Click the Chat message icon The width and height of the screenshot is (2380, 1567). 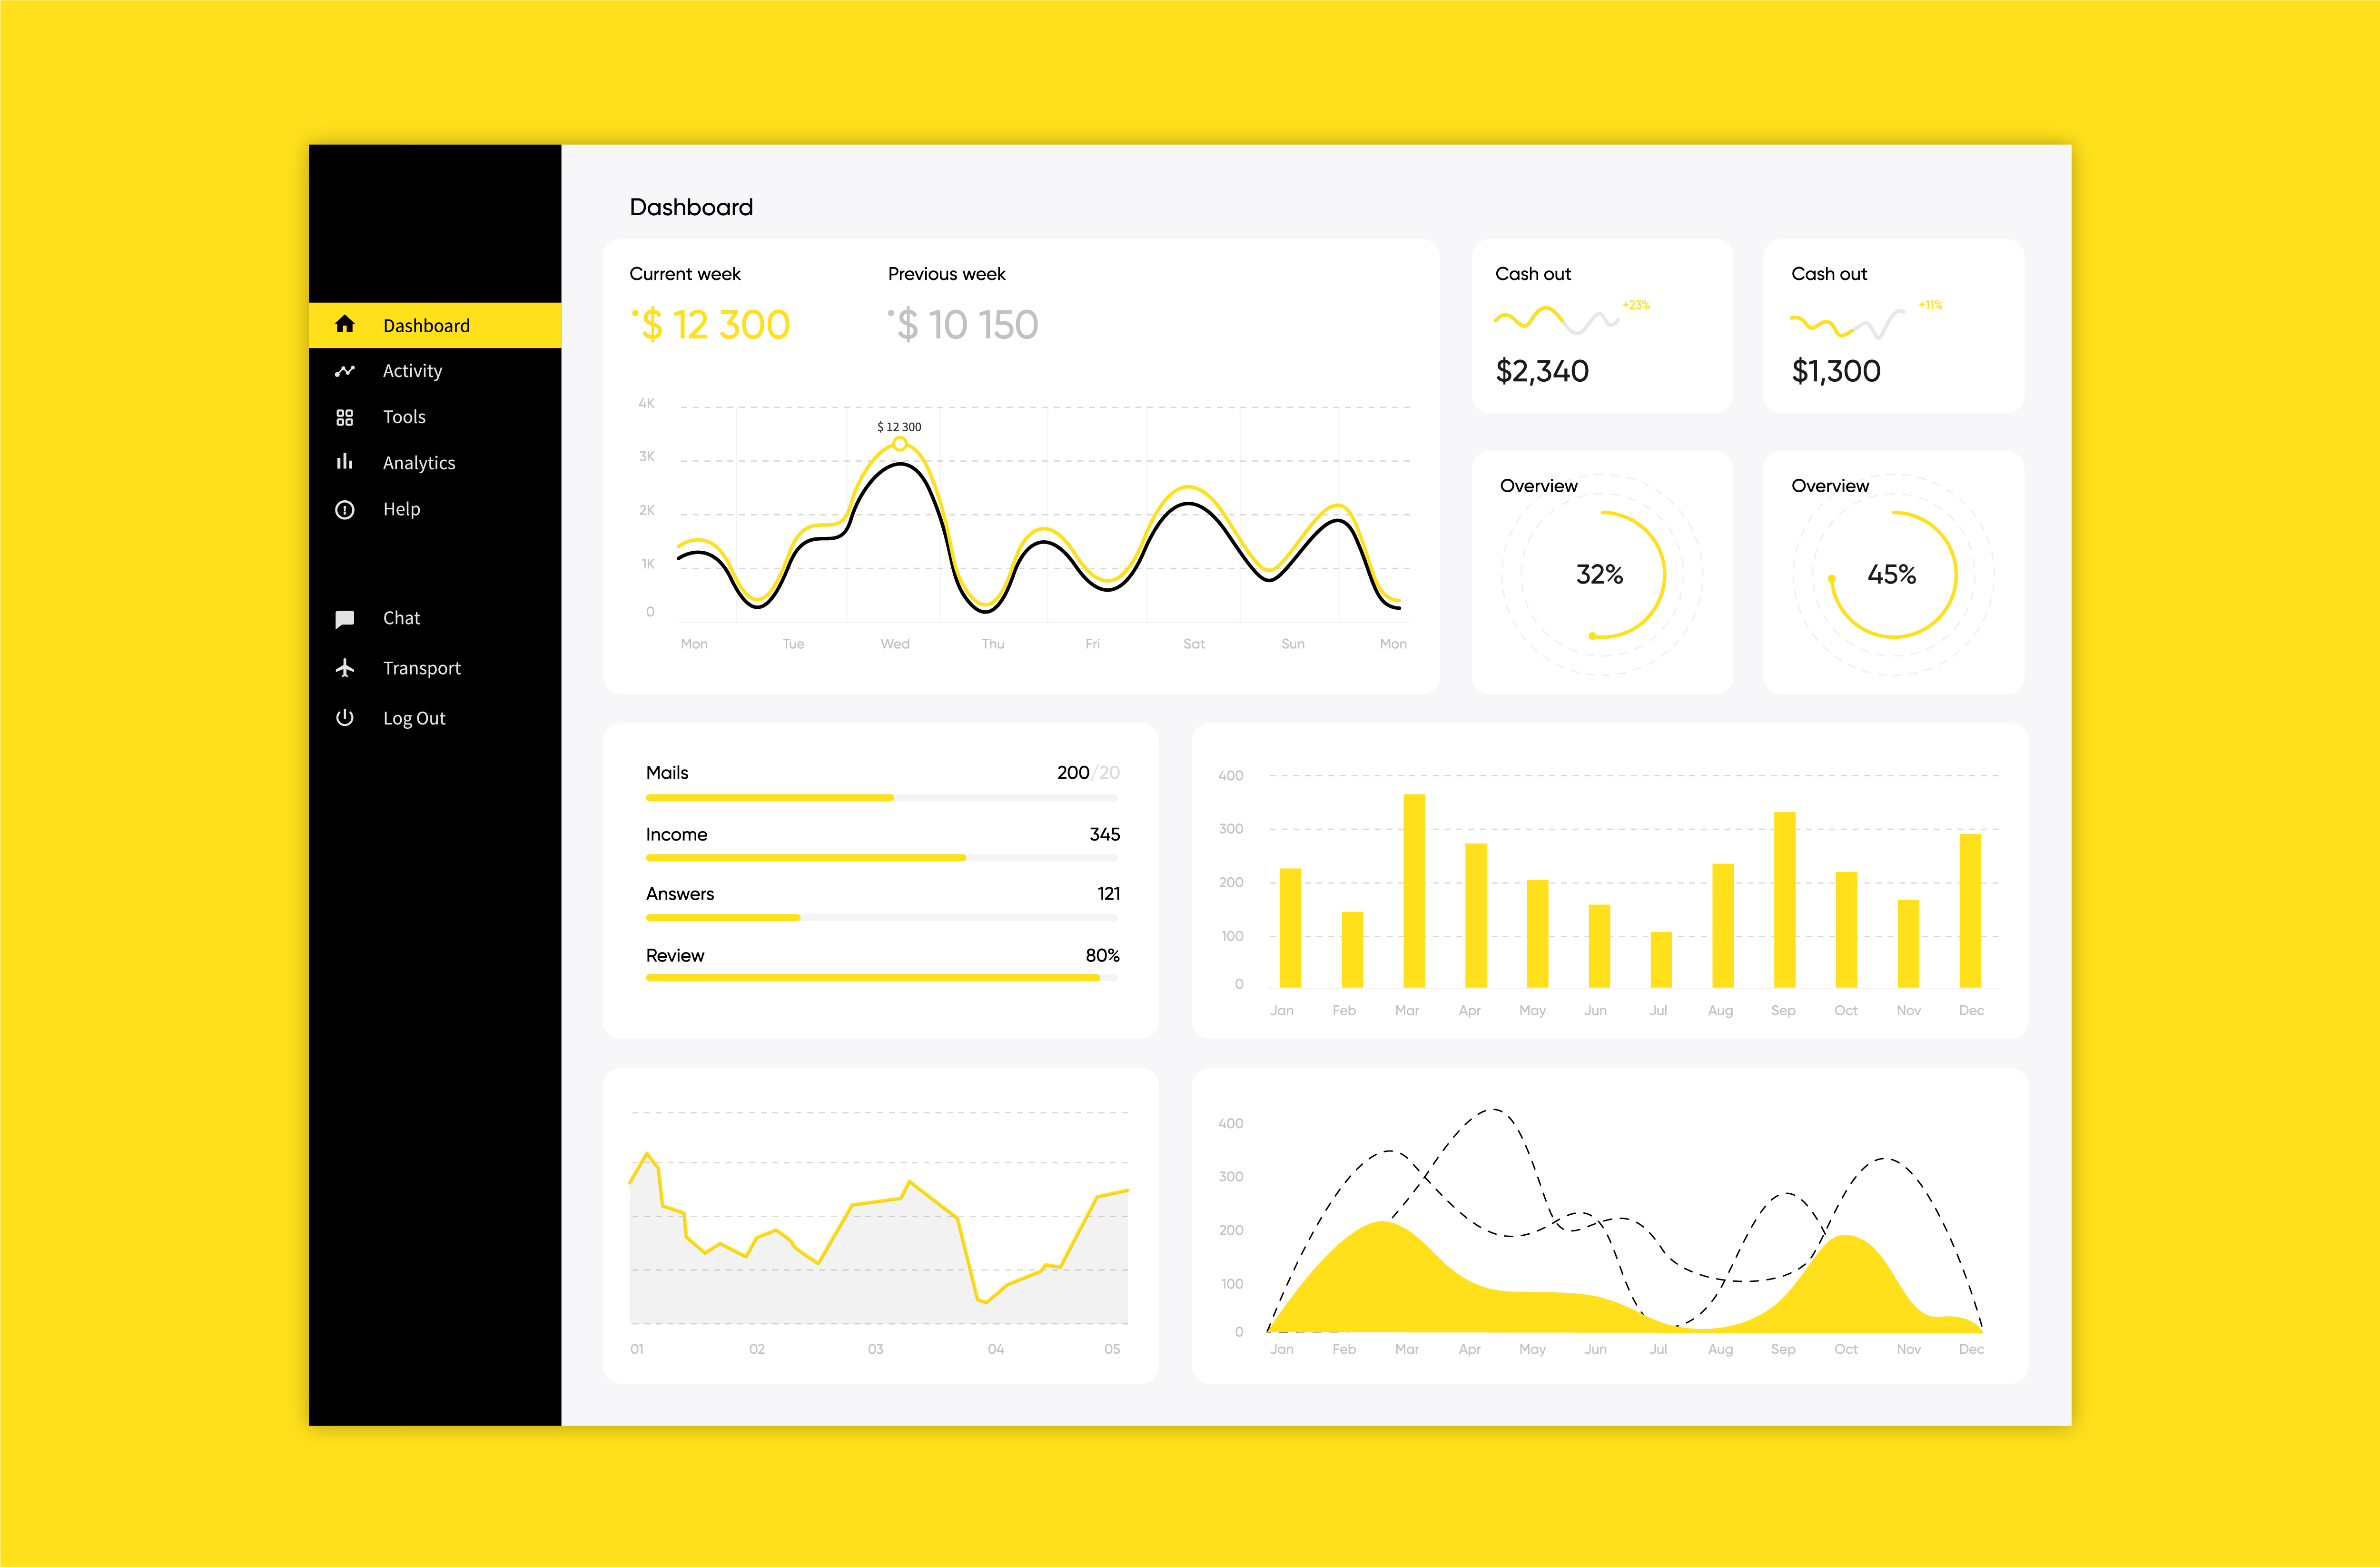[345, 617]
